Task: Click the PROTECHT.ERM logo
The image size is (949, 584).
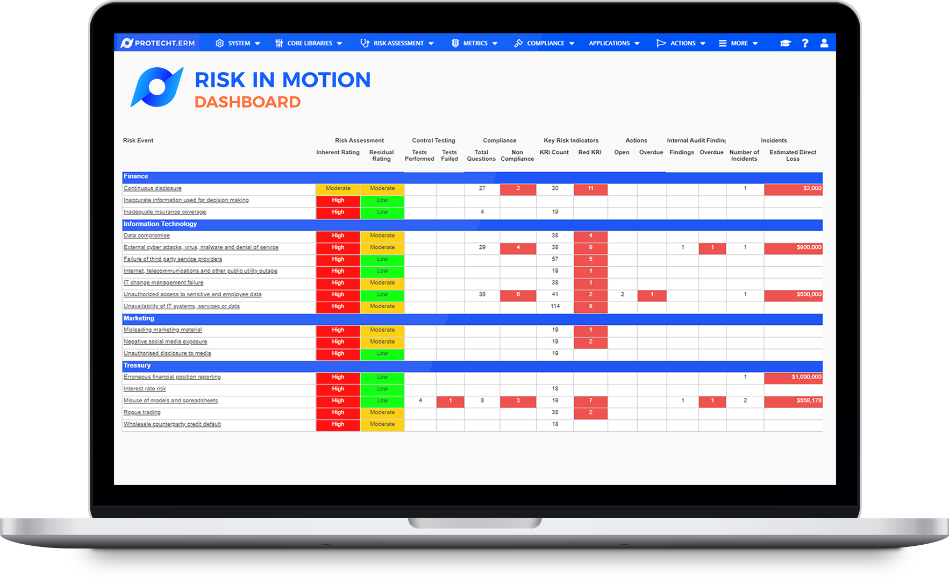Action: (156, 42)
